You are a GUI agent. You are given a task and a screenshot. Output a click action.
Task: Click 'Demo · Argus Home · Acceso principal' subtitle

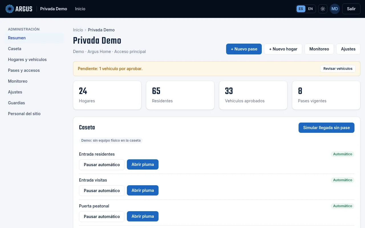click(x=109, y=52)
